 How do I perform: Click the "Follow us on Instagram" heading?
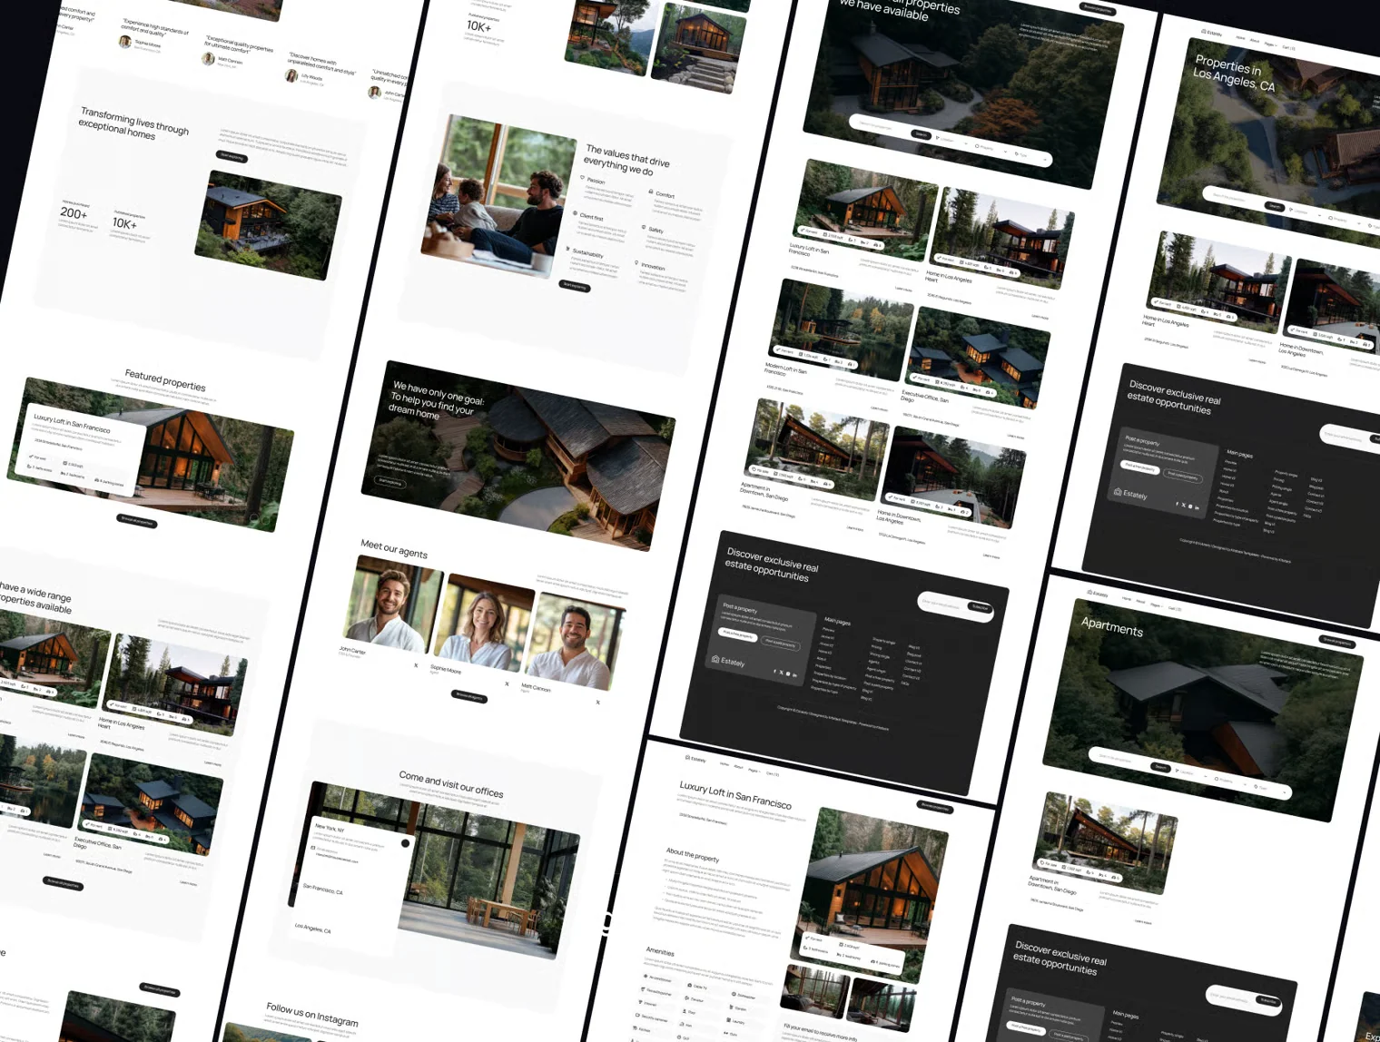(x=312, y=1015)
